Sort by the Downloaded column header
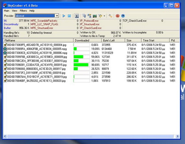The width and height of the screenshot is (185, 144). pos(87,40)
